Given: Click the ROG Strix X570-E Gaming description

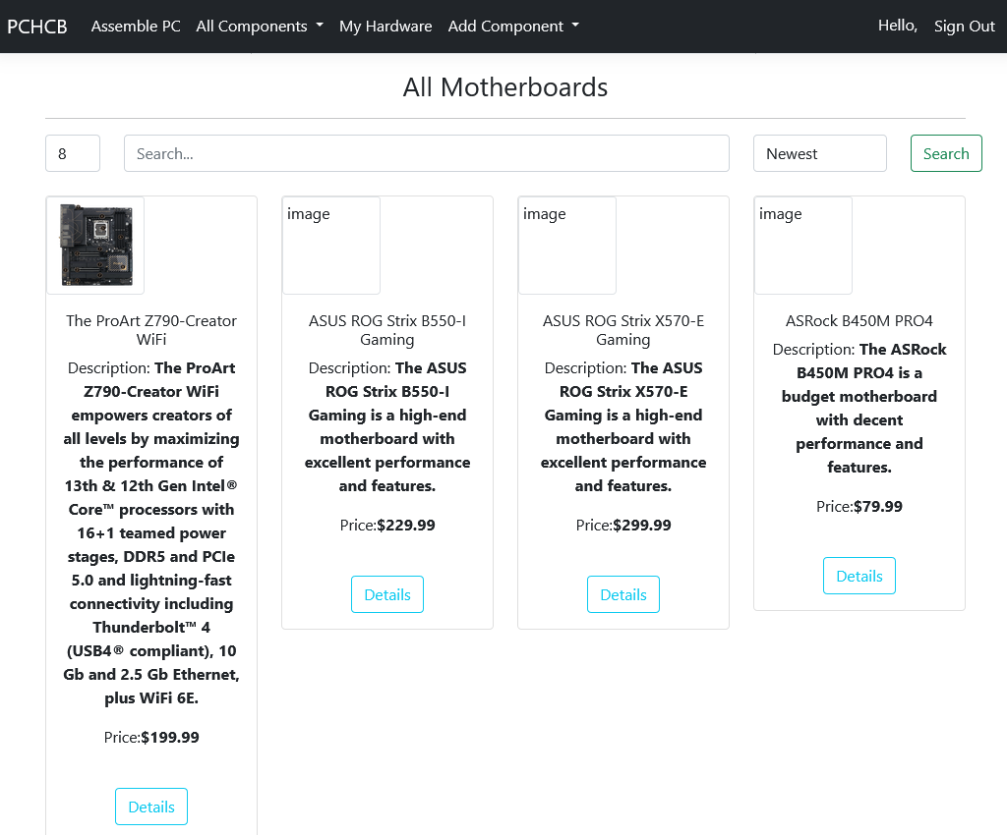Looking at the screenshot, I should 622,426.
